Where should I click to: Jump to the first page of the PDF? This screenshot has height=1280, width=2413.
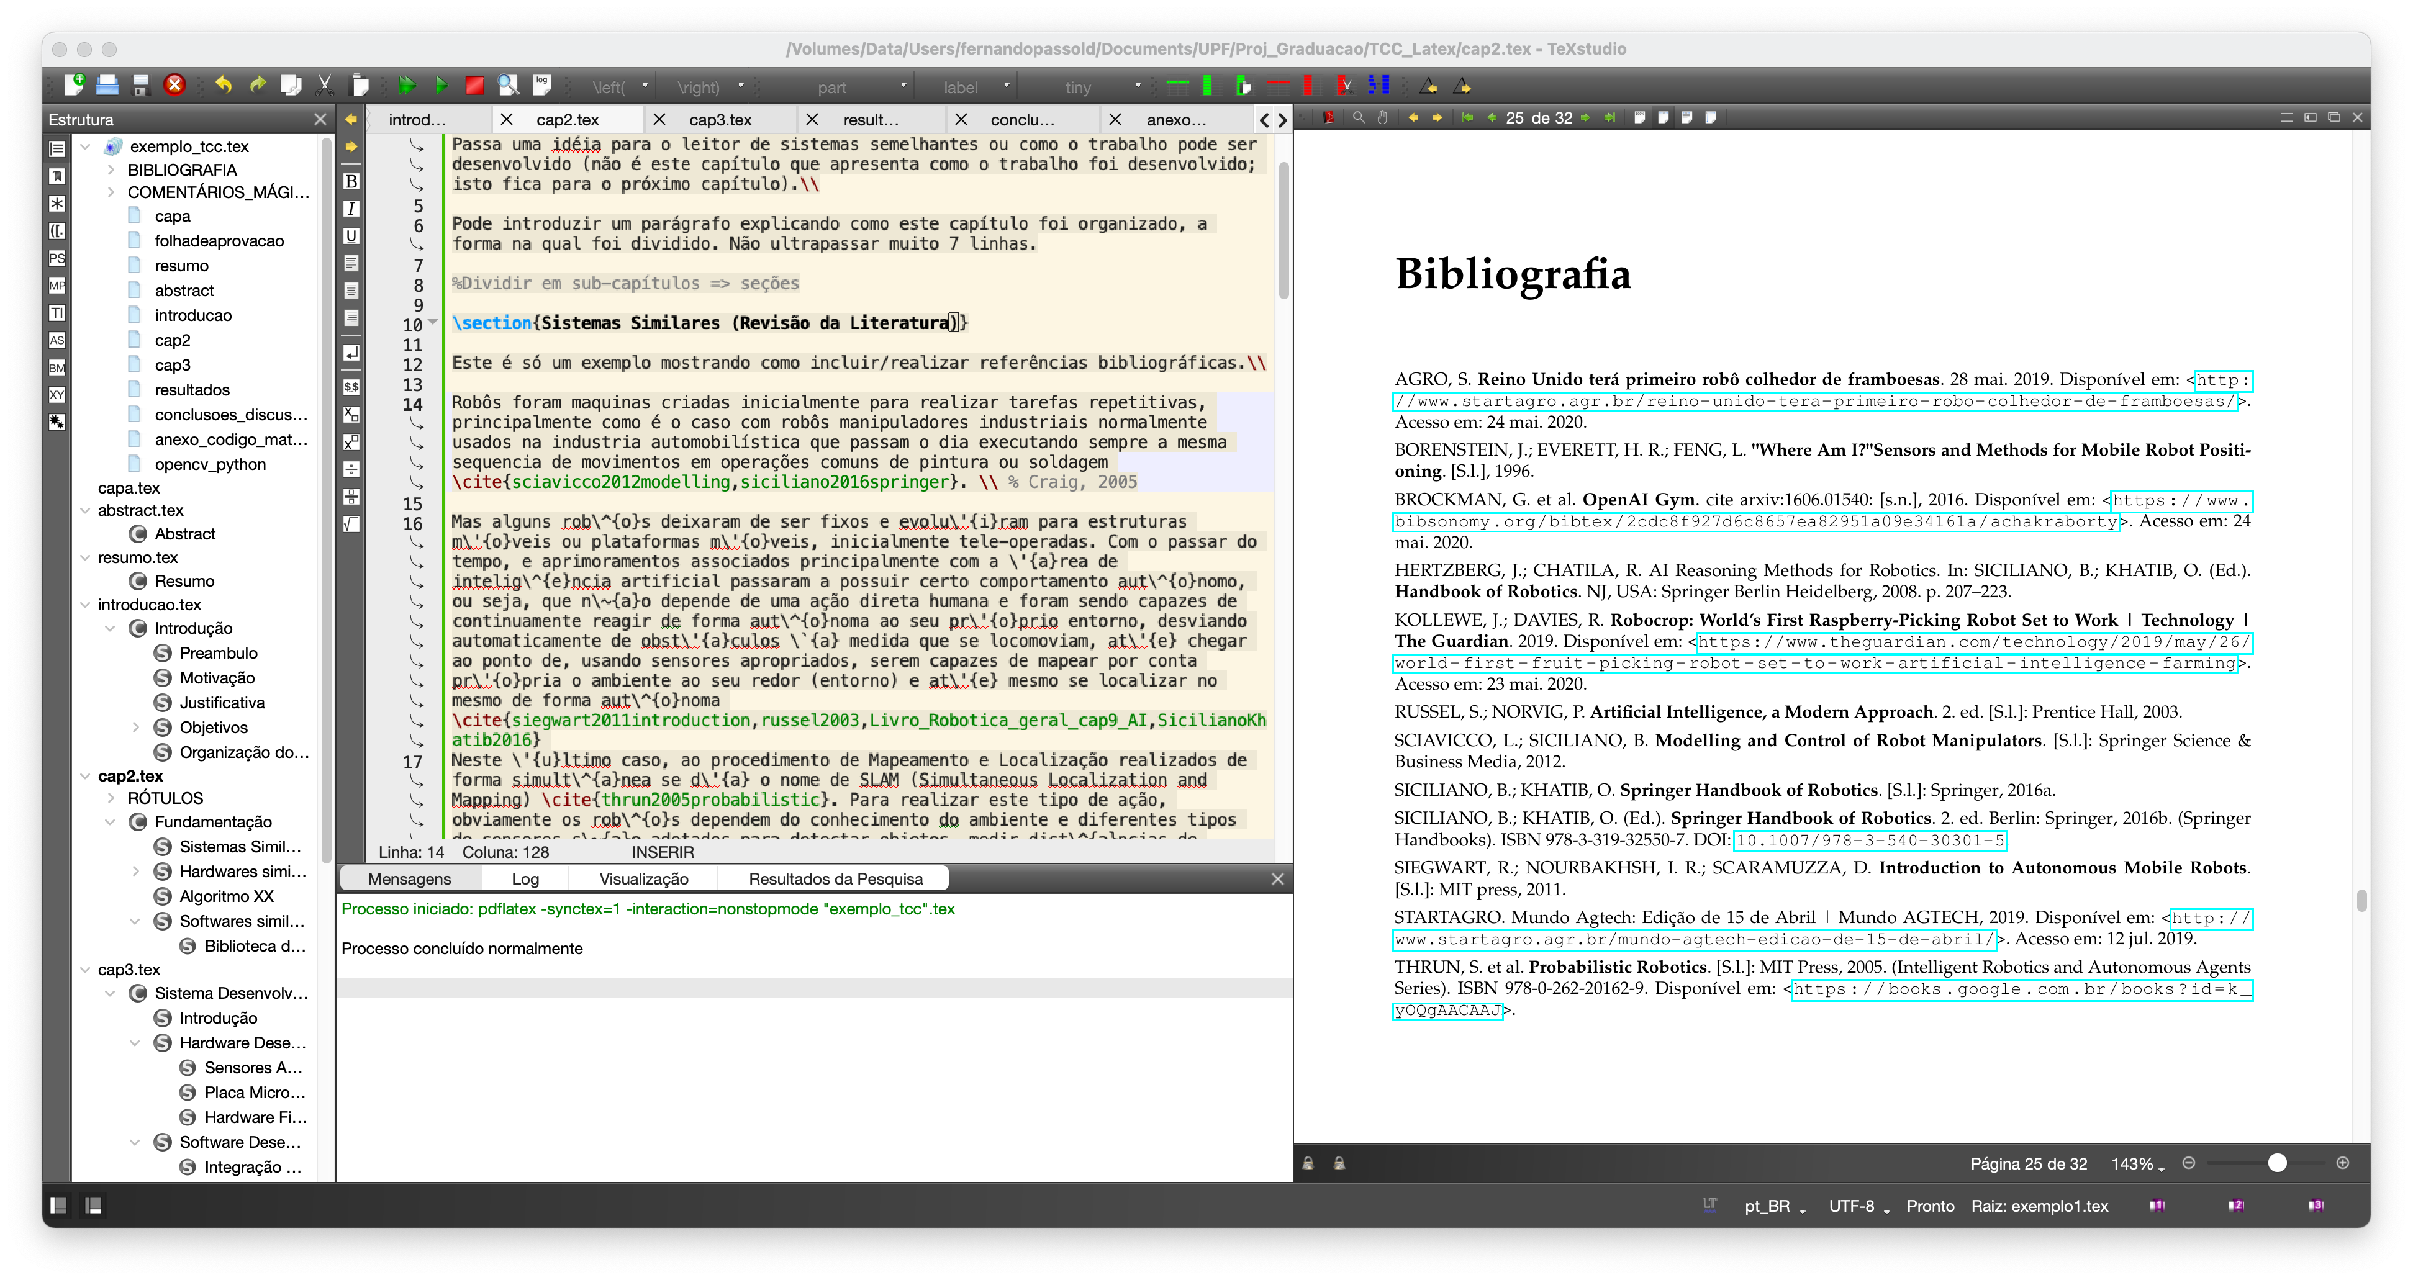pos(1467,118)
